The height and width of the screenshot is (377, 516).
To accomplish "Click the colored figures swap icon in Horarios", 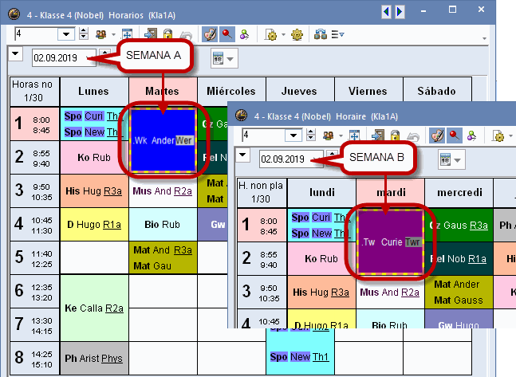I will point(244,34).
